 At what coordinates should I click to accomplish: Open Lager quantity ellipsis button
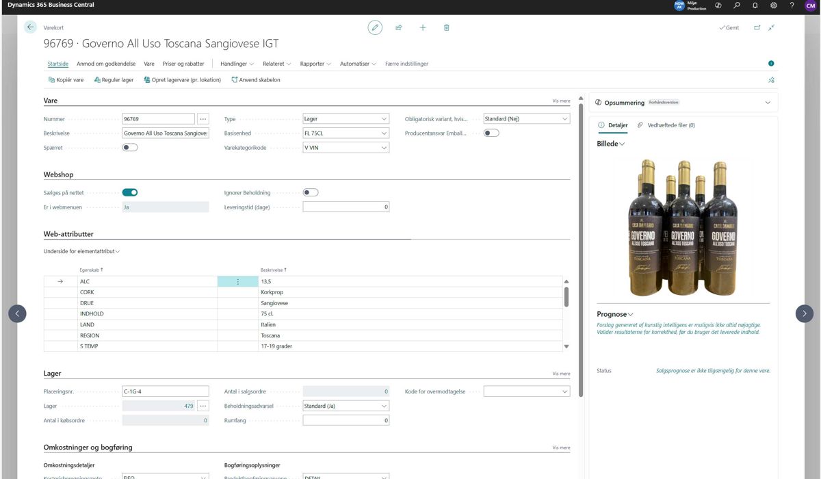tap(203, 406)
